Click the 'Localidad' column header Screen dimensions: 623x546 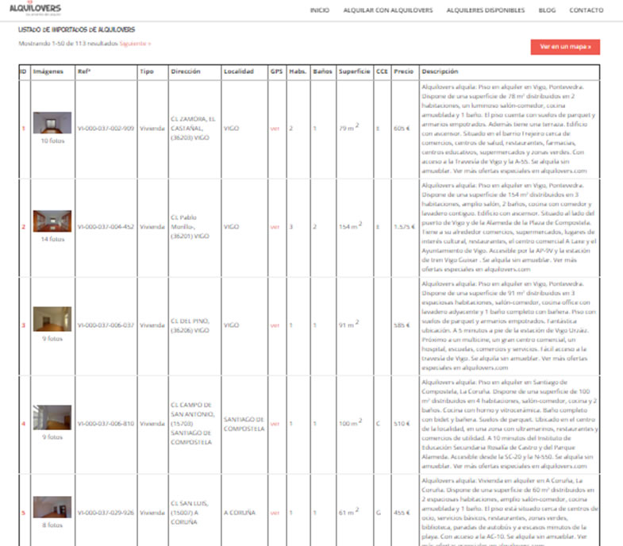[238, 71]
